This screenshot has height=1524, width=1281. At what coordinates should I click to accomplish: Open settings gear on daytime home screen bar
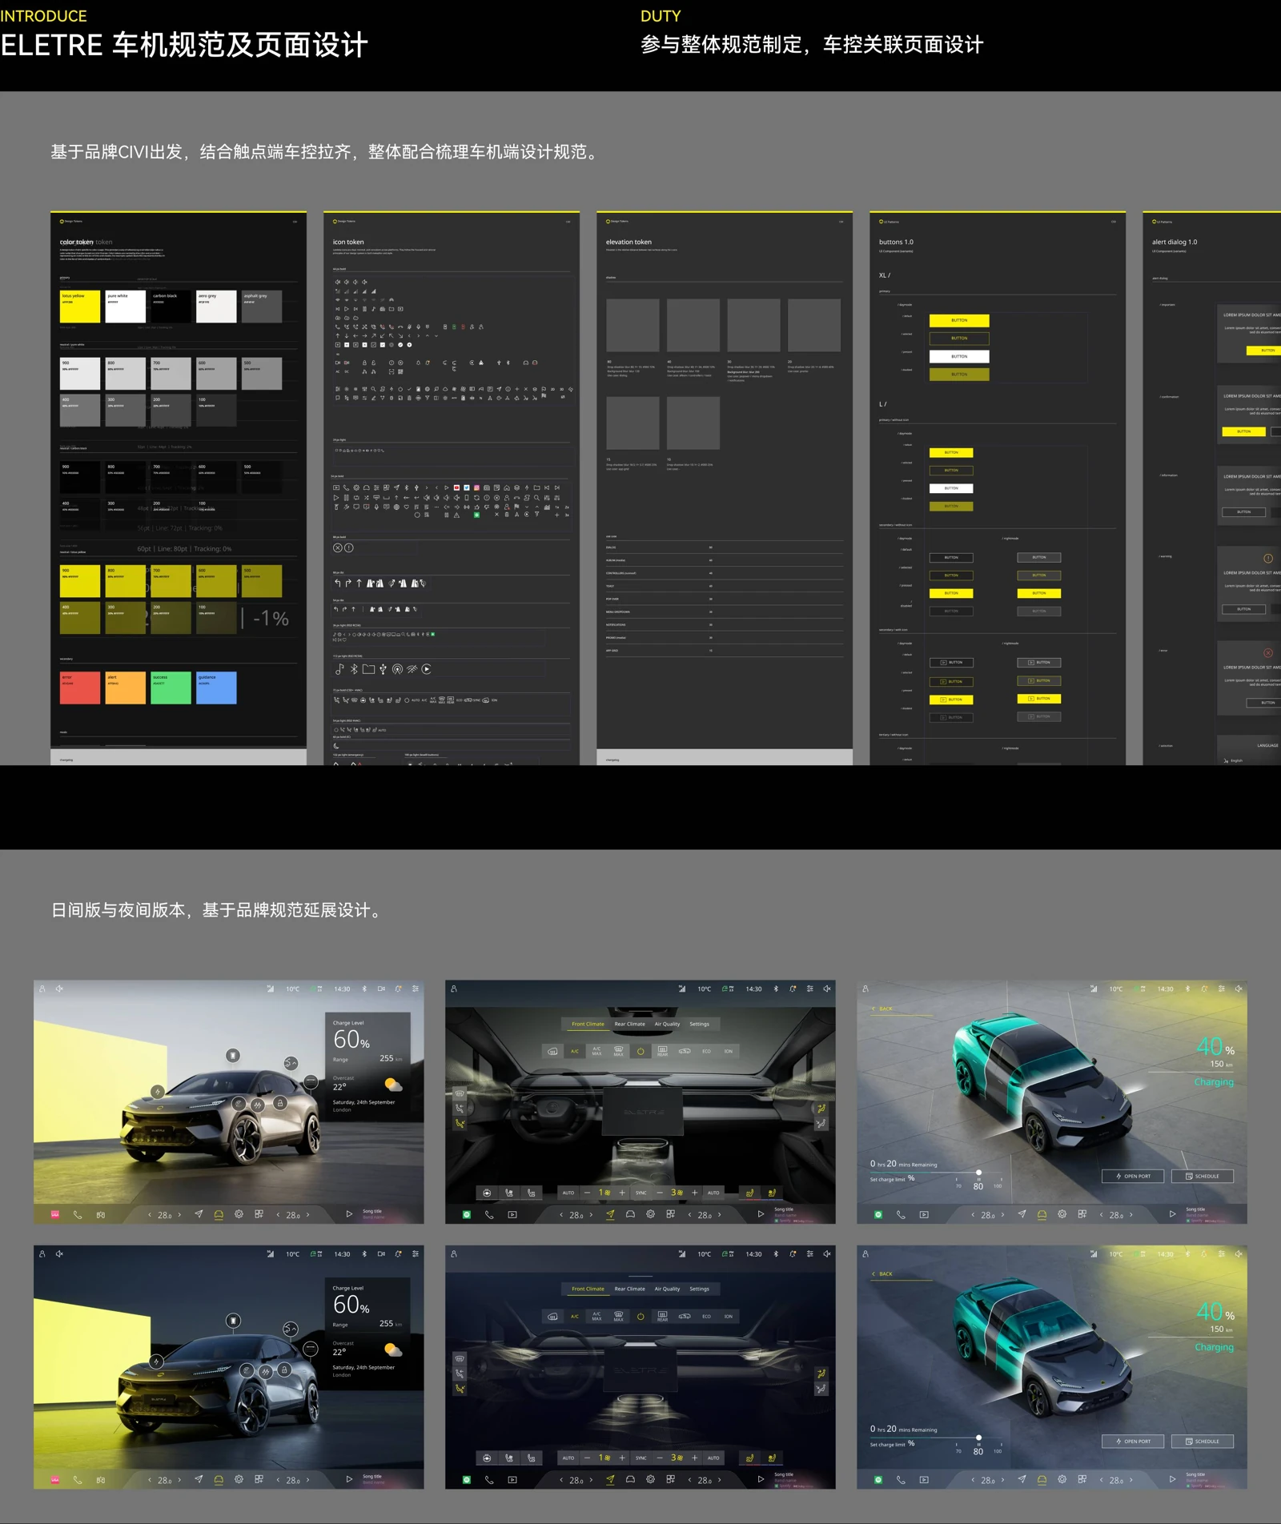pyautogui.click(x=239, y=1214)
